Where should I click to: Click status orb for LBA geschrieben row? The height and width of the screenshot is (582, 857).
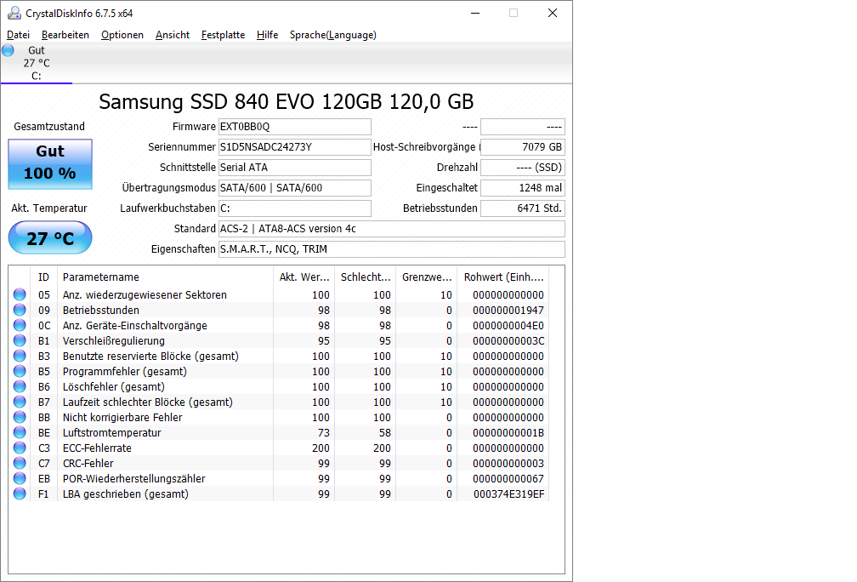pyautogui.click(x=20, y=494)
